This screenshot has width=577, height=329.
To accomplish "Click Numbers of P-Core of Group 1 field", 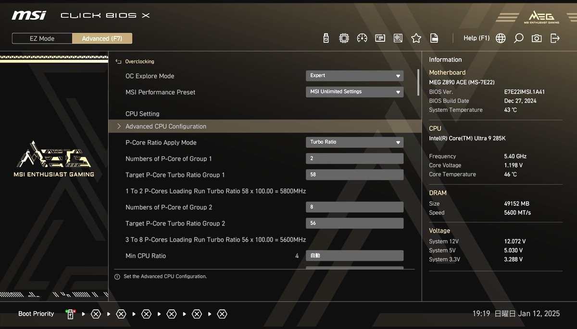I will click(x=355, y=158).
